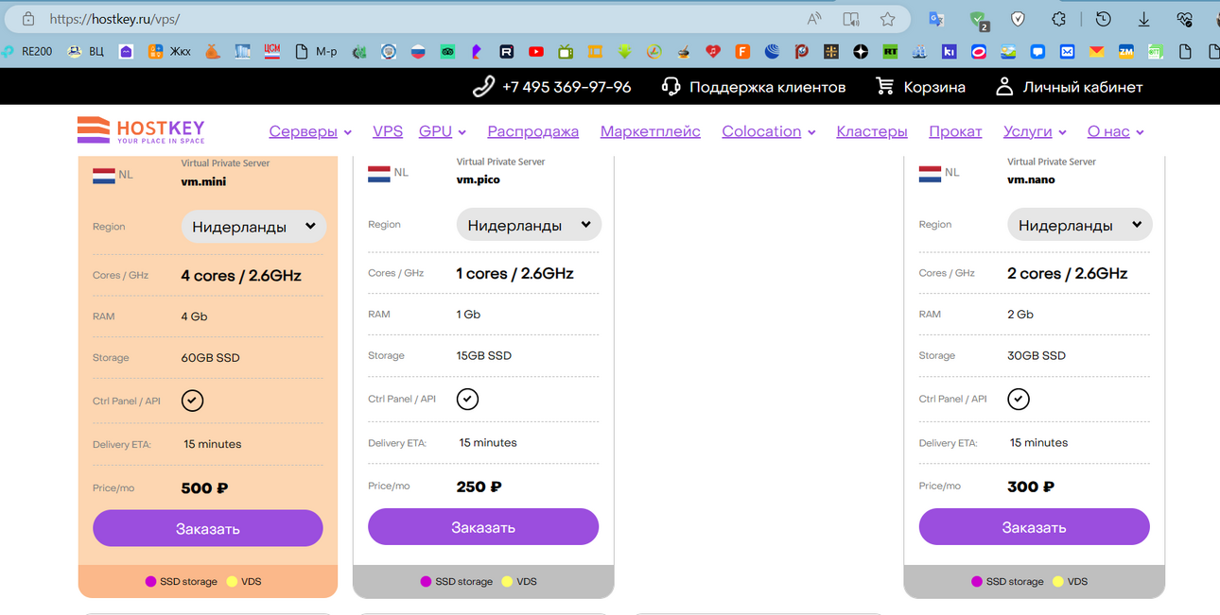Image resolution: width=1220 pixels, height=615 pixels.
Task: Click Ctrl Panel checkmark for vm.pico
Action: coord(467,399)
